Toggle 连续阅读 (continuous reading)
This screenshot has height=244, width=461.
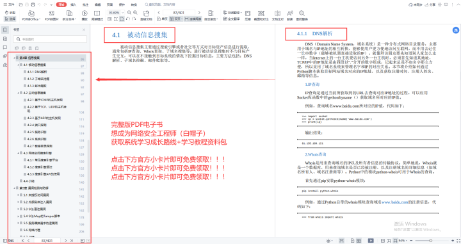(193, 19)
